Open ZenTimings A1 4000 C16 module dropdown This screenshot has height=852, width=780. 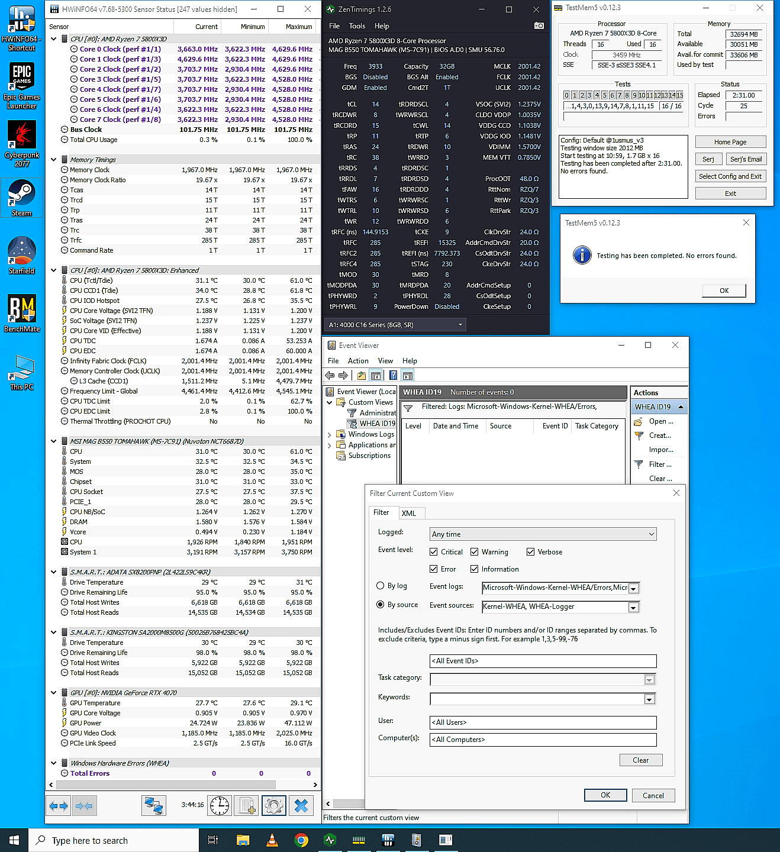point(395,324)
